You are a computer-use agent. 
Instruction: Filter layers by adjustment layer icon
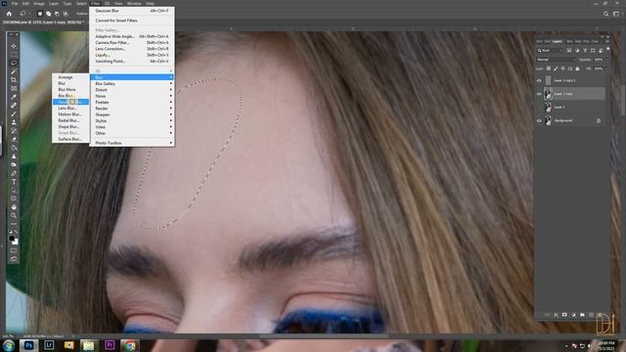(x=577, y=51)
